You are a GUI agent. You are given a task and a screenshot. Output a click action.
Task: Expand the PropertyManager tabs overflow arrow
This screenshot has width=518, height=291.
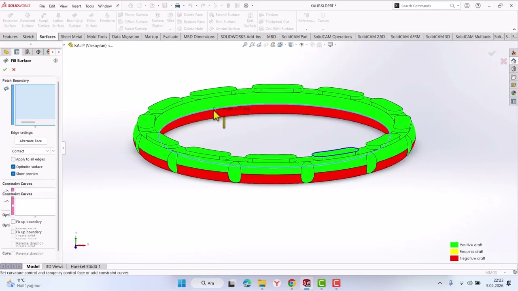59,52
